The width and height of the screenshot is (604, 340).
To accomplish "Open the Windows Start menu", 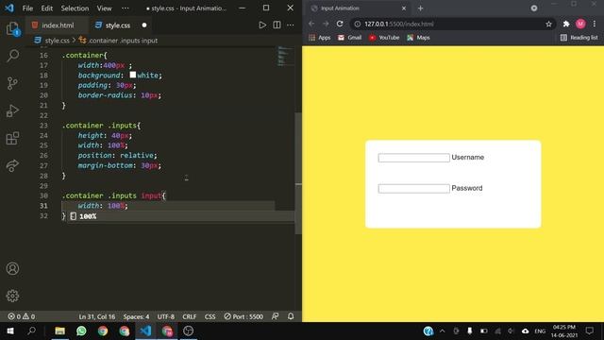I will pyautogui.click(x=10, y=331).
